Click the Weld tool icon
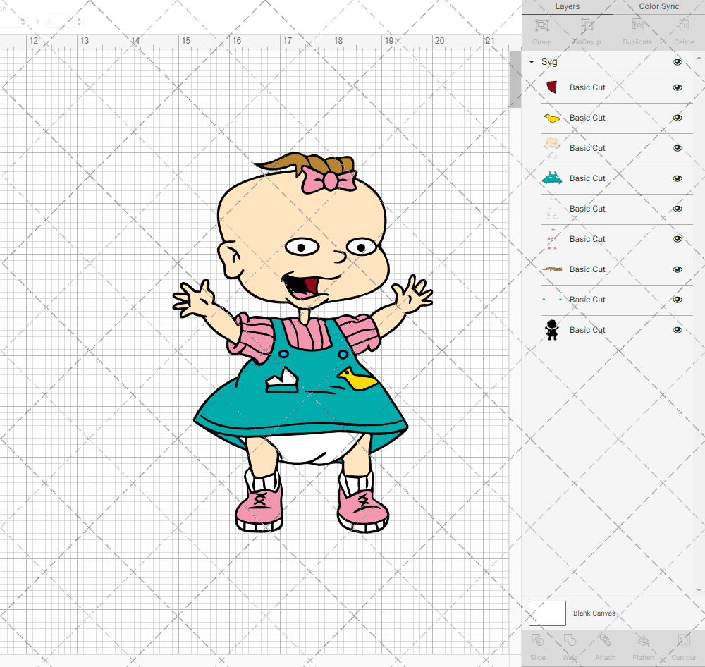This screenshot has height=667, width=705. [570, 640]
